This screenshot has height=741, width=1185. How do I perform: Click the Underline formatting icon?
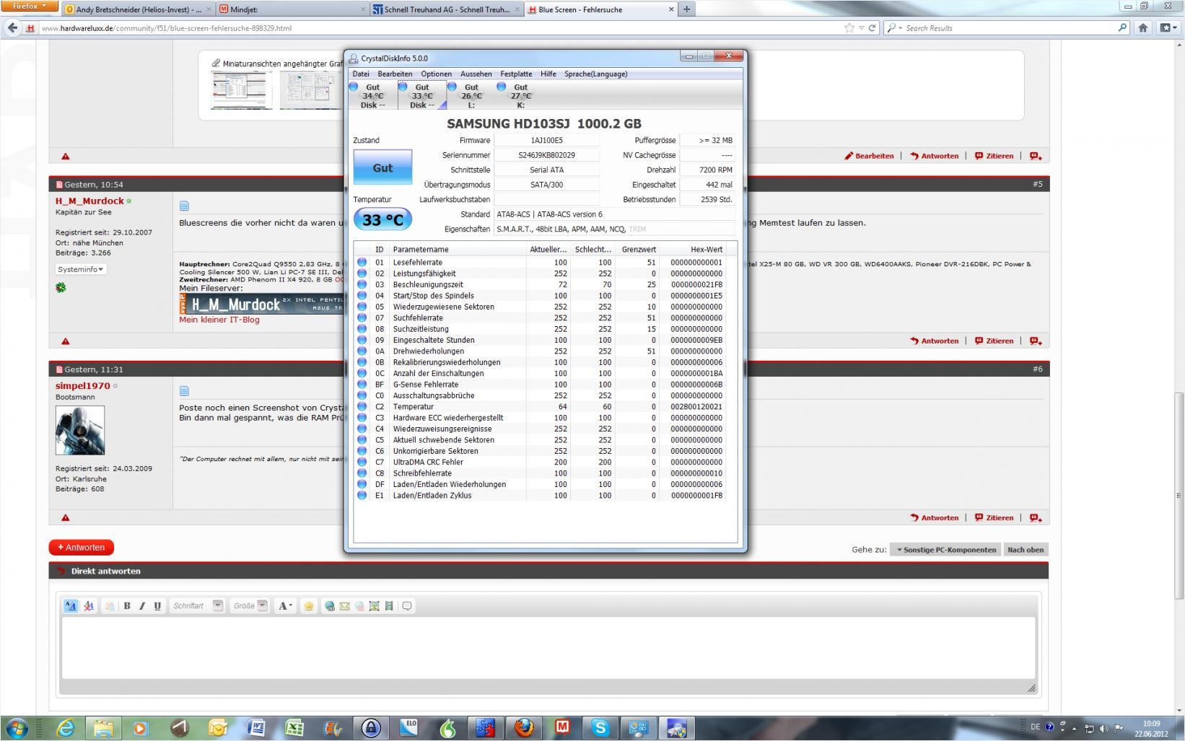click(x=157, y=606)
